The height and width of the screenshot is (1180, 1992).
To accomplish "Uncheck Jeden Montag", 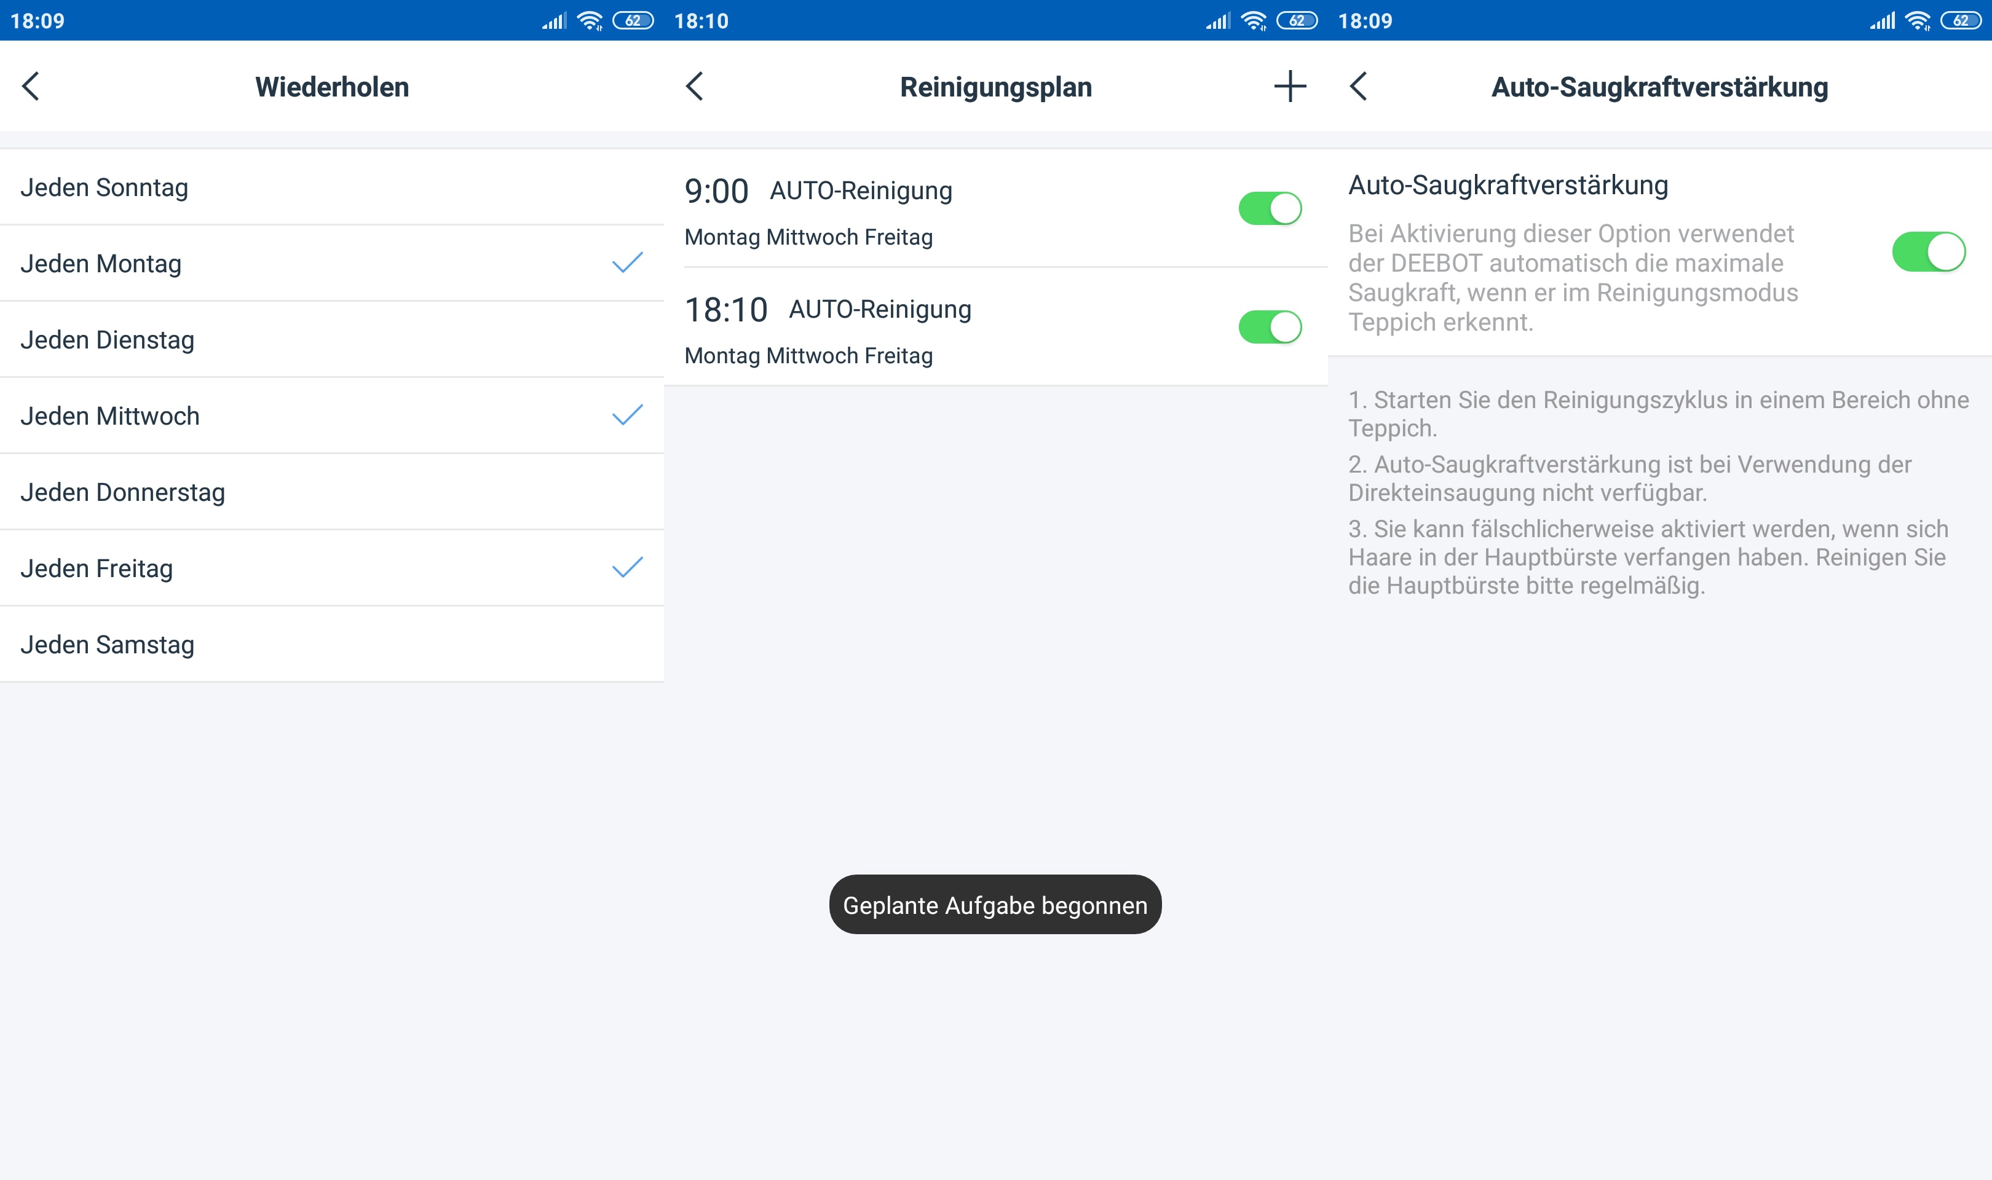I will pyautogui.click(x=331, y=263).
